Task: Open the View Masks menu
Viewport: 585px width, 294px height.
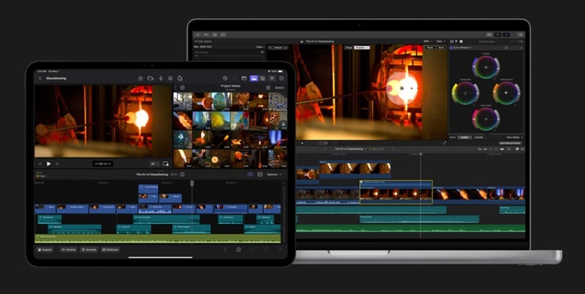Action: pyautogui.click(x=515, y=137)
